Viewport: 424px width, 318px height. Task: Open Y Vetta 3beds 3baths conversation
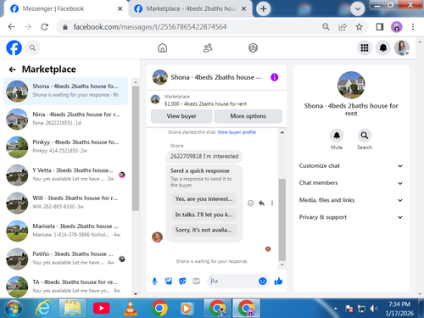65,175
